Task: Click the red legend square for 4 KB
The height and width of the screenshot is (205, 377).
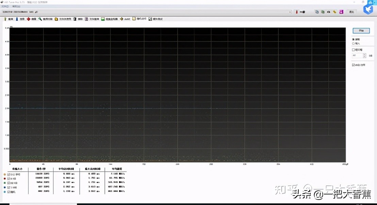Action: click(x=4, y=179)
